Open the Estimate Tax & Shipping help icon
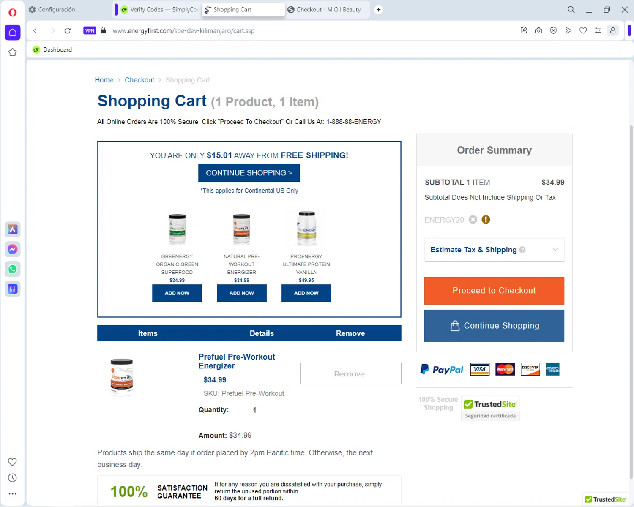634x507 pixels. 522,250
